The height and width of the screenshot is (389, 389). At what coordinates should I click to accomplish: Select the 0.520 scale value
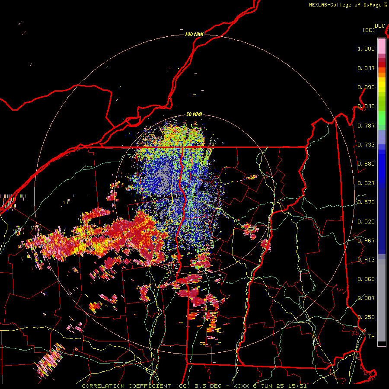point(366,221)
